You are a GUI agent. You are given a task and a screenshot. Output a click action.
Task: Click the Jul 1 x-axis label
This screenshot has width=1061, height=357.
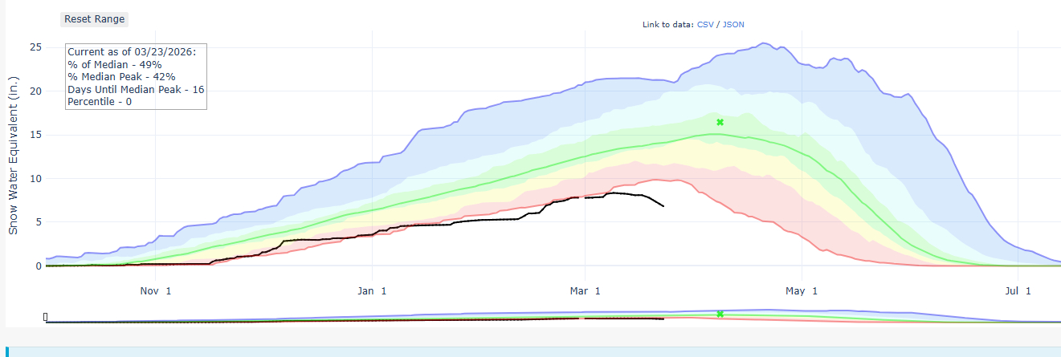[1017, 290]
